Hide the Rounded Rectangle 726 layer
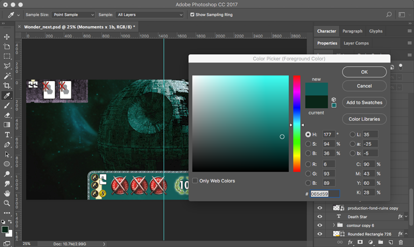The width and height of the screenshot is (414, 247). point(319,234)
